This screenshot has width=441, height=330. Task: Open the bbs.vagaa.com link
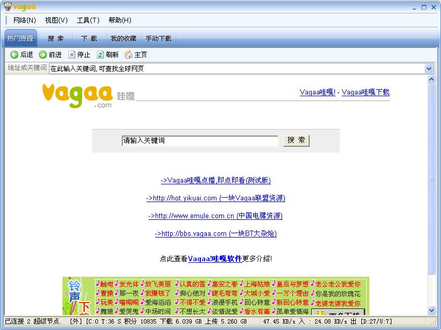216,233
